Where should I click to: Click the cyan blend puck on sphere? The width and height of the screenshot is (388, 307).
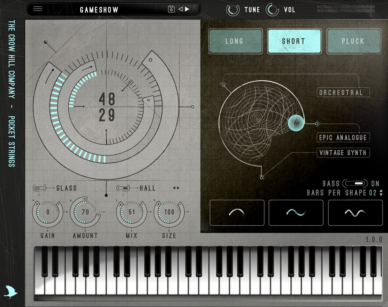point(296,123)
